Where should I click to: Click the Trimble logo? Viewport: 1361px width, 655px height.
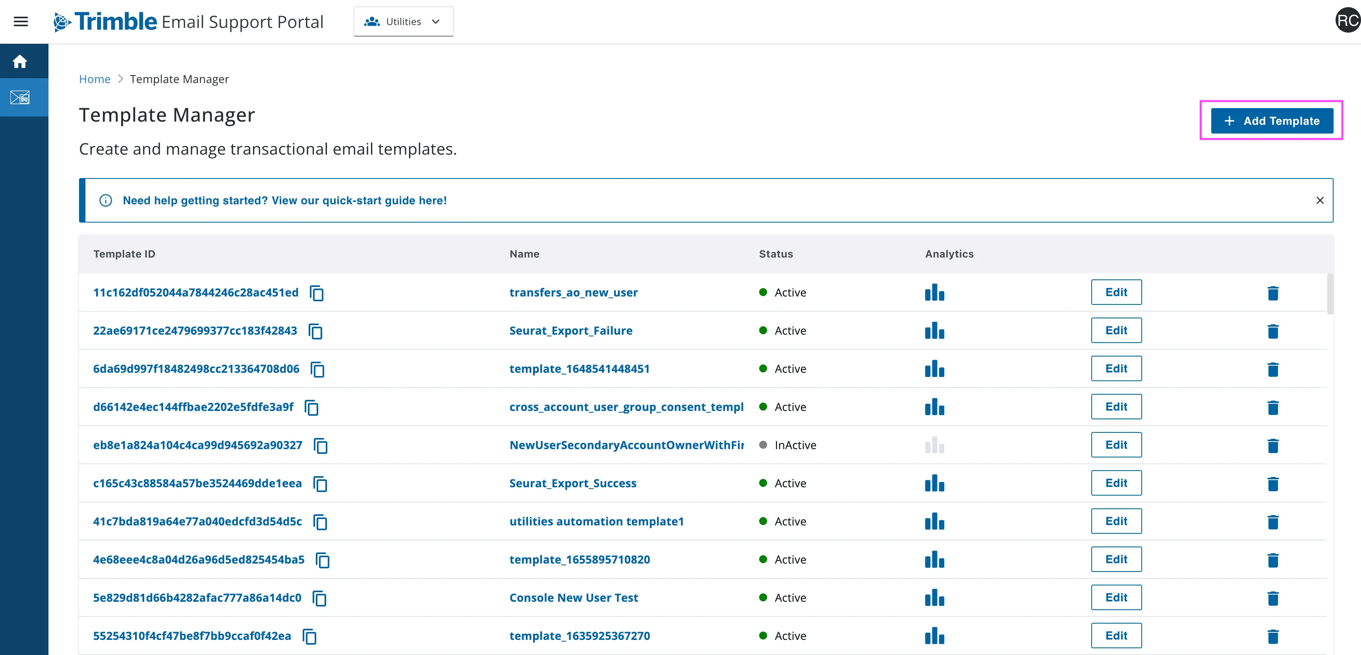coord(104,22)
